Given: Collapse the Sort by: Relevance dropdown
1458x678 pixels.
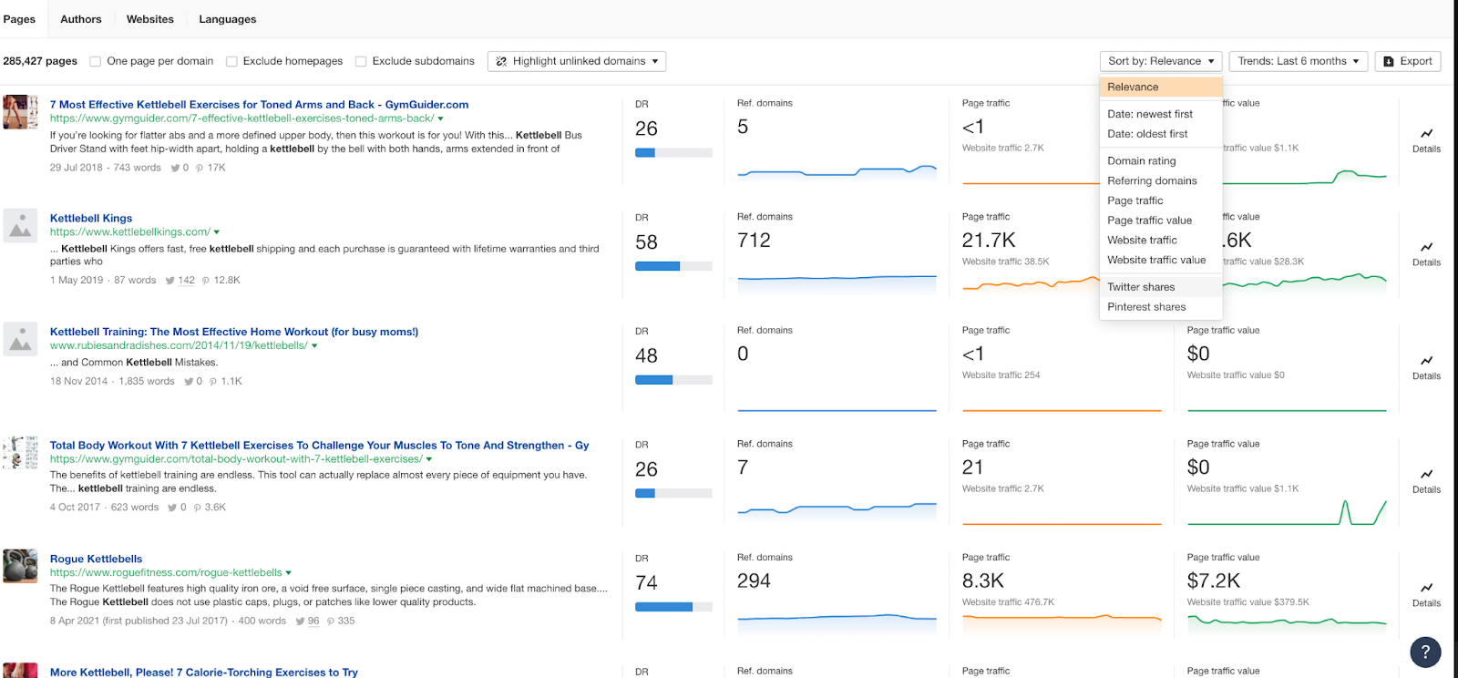Looking at the screenshot, I should pyautogui.click(x=1161, y=61).
